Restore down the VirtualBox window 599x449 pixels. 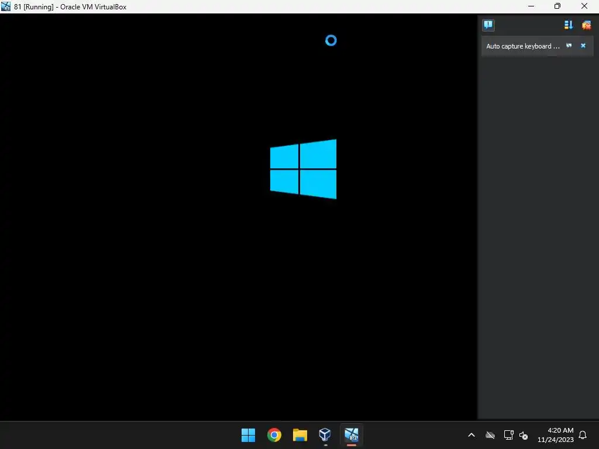[557, 6]
